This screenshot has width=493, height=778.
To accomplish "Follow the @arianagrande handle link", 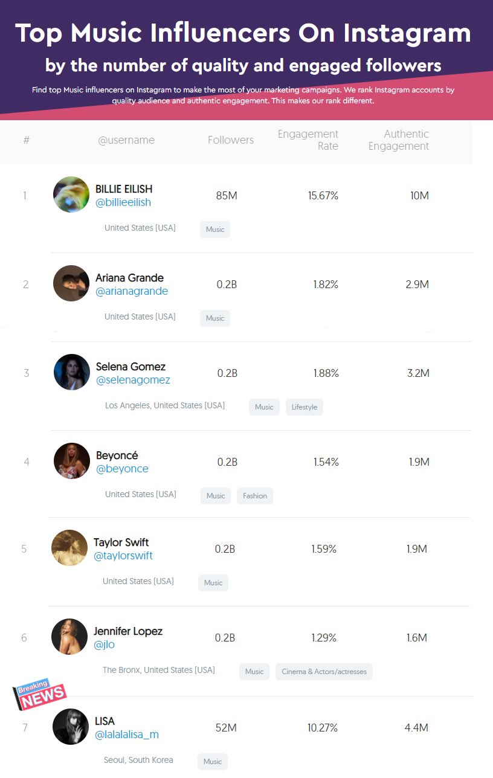I will (x=132, y=291).
